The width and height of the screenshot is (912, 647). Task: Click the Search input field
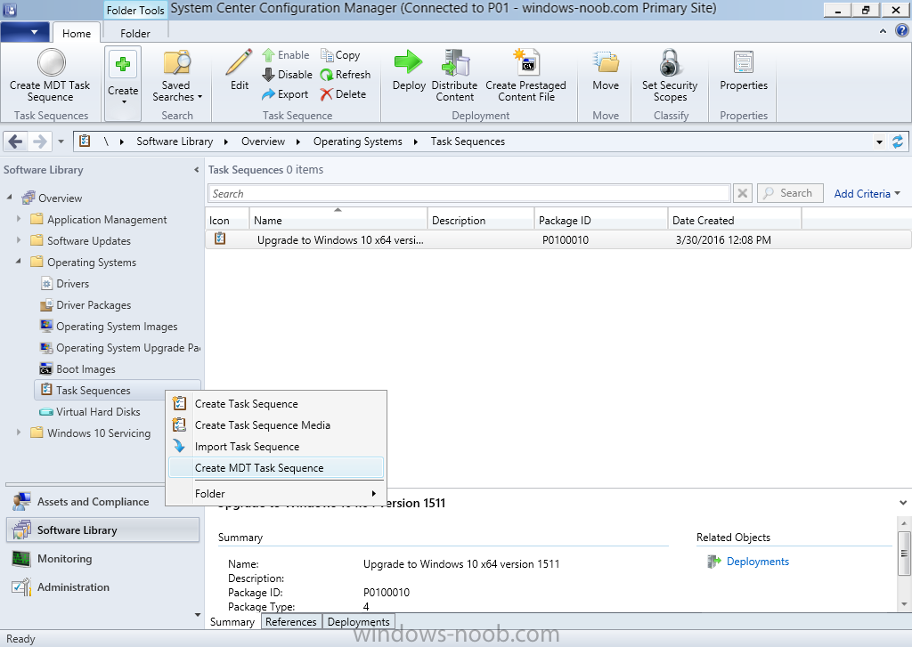[x=468, y=194]
